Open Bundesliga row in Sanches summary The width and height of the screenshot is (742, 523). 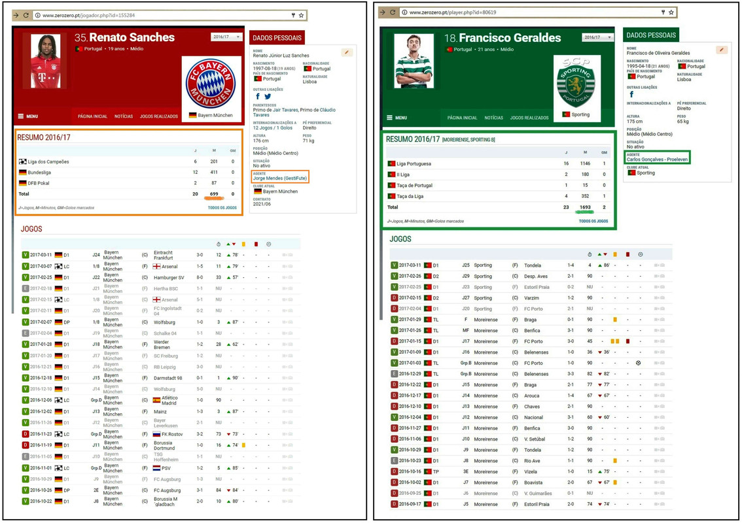128,173
